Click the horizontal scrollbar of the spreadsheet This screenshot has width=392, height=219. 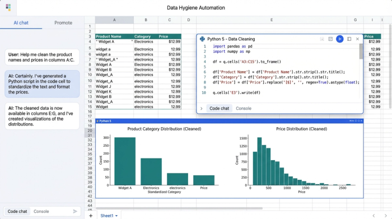(179, 208)
